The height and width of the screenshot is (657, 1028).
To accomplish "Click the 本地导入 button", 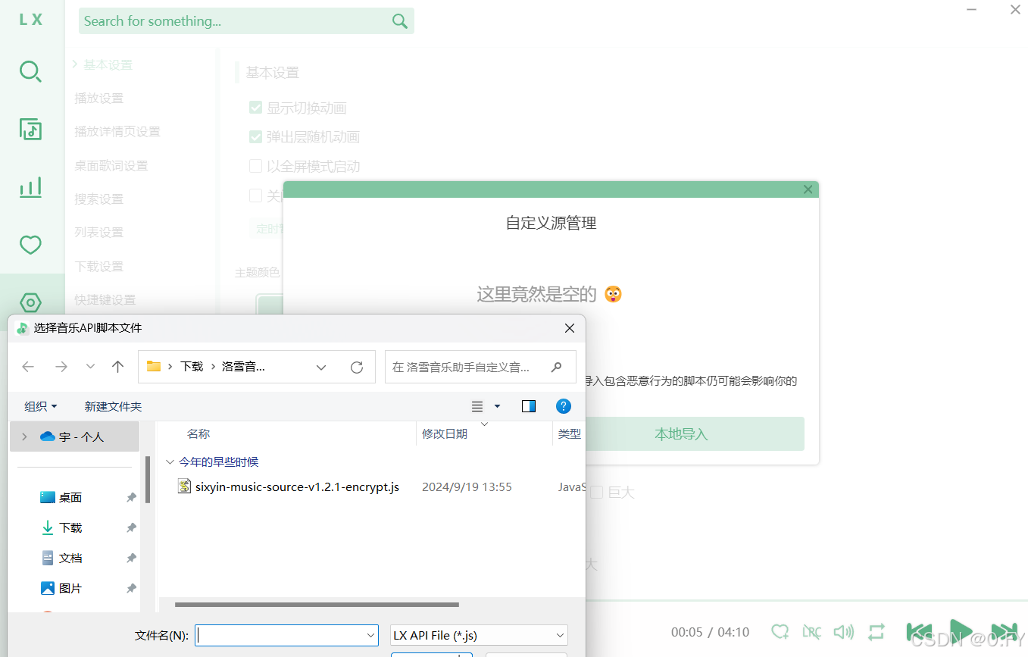I will (x=681, y=434).
